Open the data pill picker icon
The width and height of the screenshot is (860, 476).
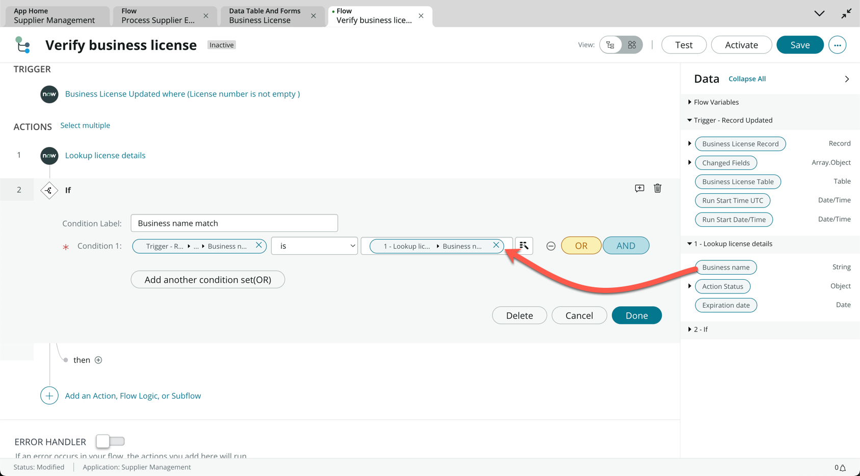524,246
